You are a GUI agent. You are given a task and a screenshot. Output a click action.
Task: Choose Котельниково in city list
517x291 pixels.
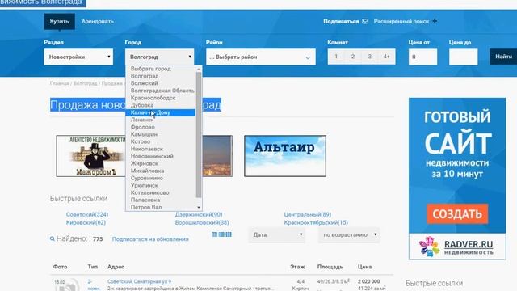click(x=161, y=192)
